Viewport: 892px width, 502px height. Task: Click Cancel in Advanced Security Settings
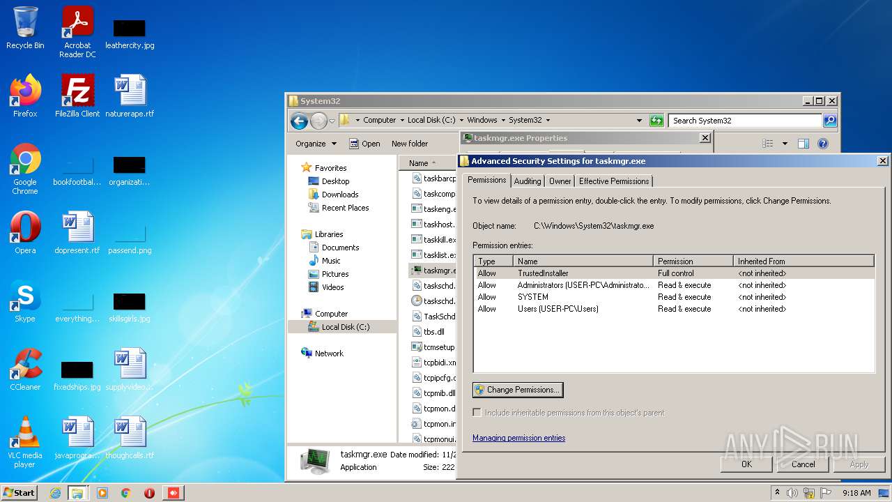(x=803, y=464)
